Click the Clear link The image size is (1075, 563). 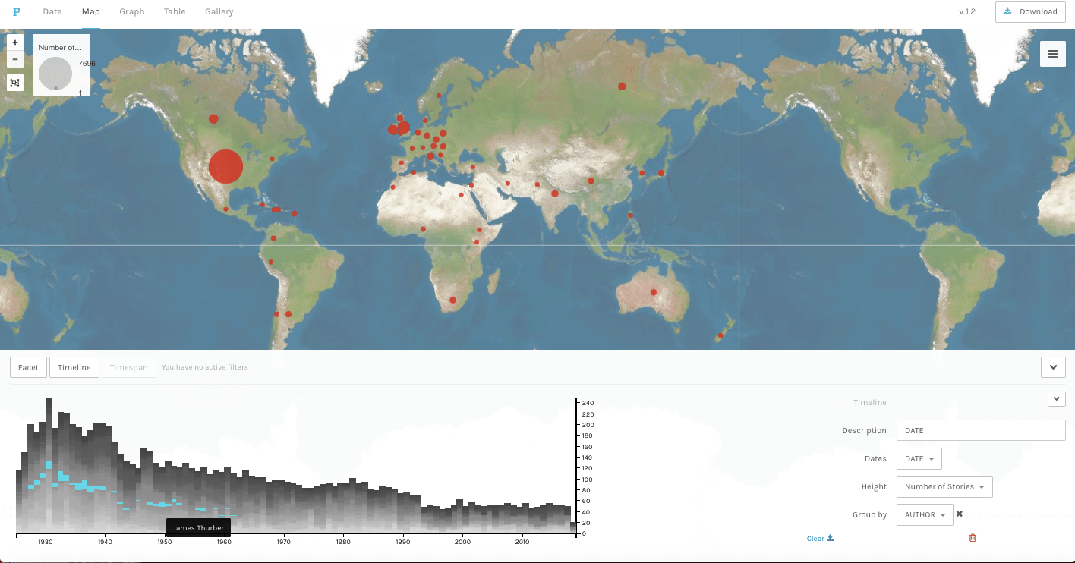(x=815, y=539)
